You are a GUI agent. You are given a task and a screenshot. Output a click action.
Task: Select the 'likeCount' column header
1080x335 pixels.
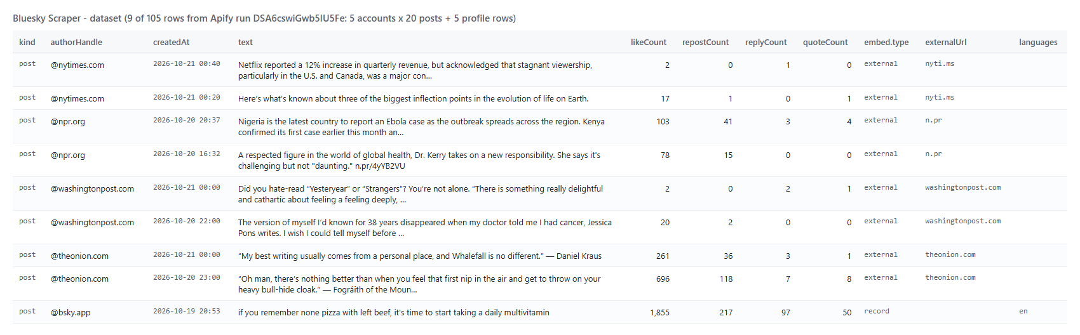pyautogui.click(x=649, y=43)
